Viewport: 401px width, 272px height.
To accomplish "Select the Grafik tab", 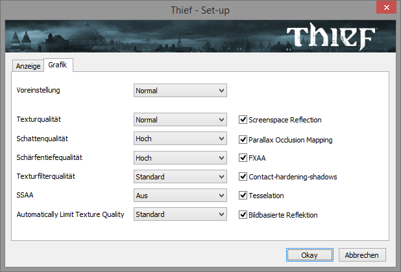I will click(x=58, y=65).
